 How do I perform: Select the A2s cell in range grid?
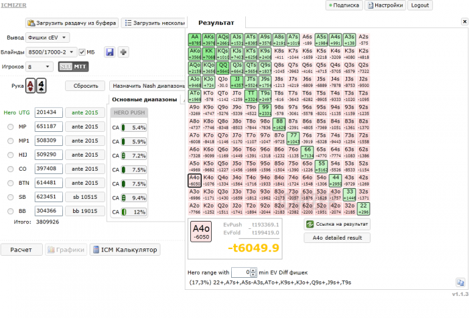tap(363, 39)
